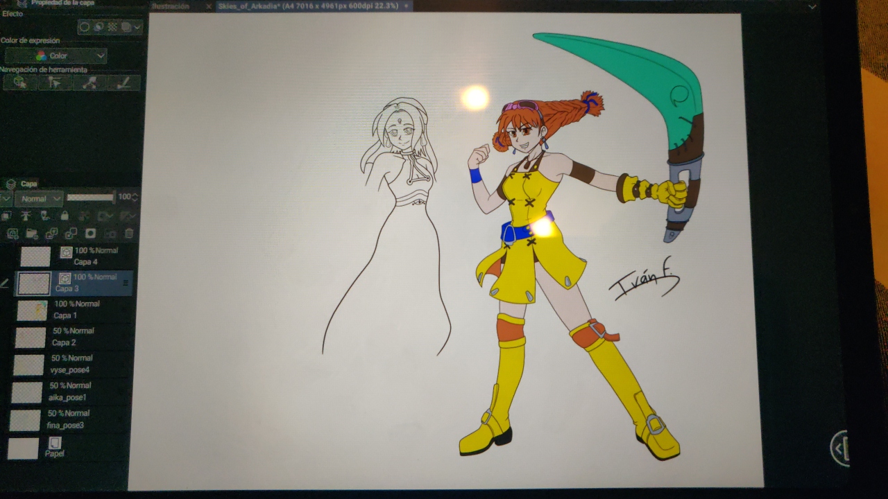
Task: Click the vyse_pose4 layer thumbnail
Action: click(x=28, y=365)
